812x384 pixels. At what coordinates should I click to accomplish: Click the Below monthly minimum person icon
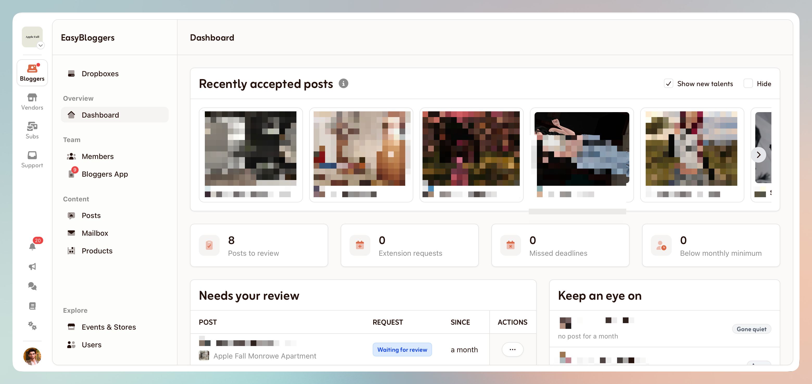[661, 245]
